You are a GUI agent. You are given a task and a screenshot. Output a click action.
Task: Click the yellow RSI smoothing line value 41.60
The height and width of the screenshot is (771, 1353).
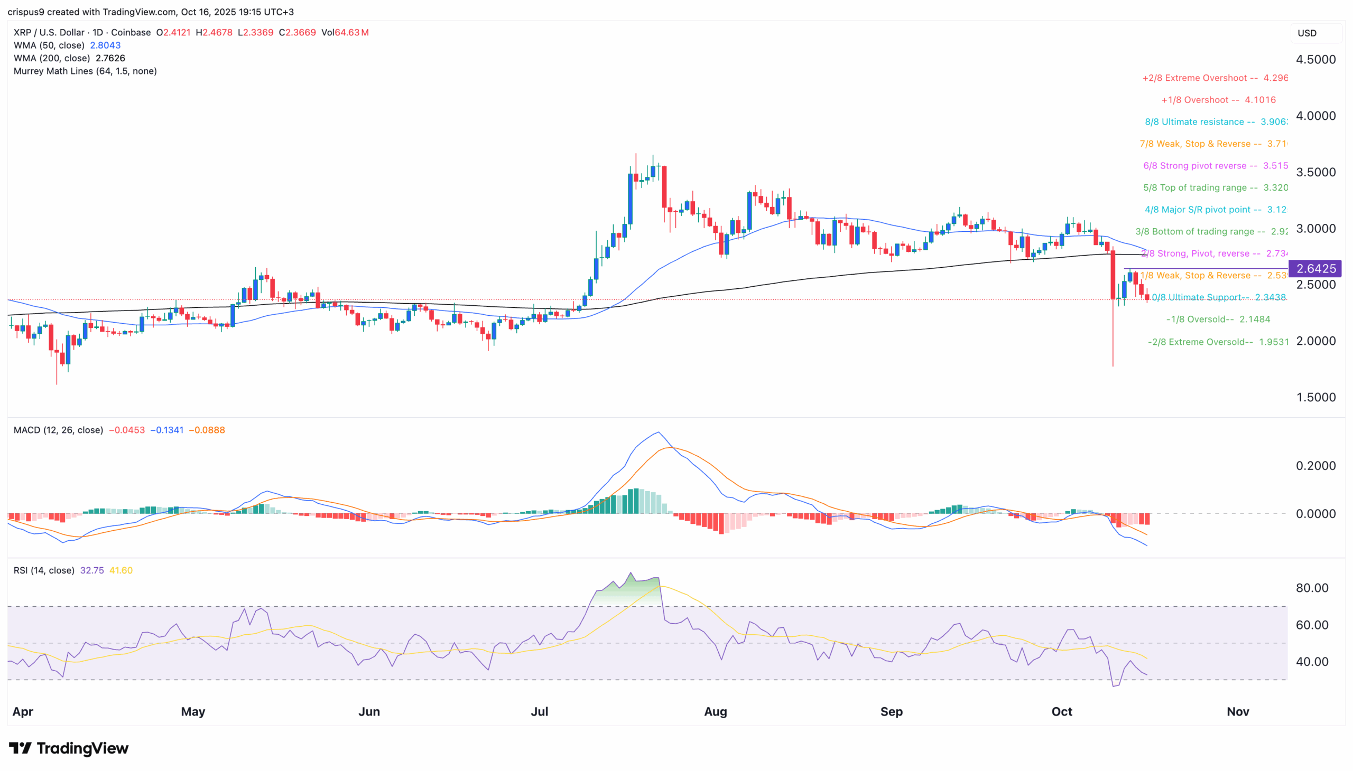pyautogui.click(x=121, y=570)
